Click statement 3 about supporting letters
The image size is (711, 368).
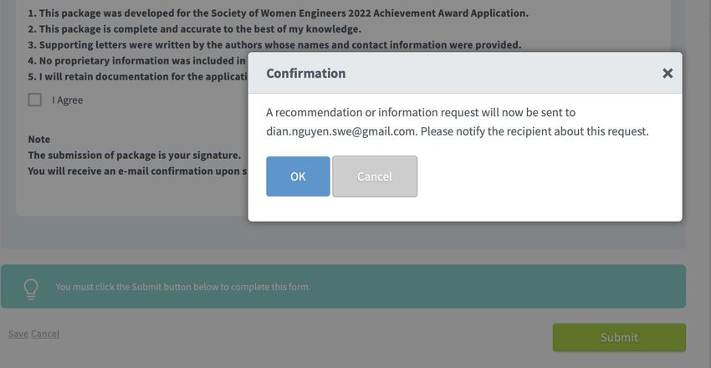click(x=275, y=45)
